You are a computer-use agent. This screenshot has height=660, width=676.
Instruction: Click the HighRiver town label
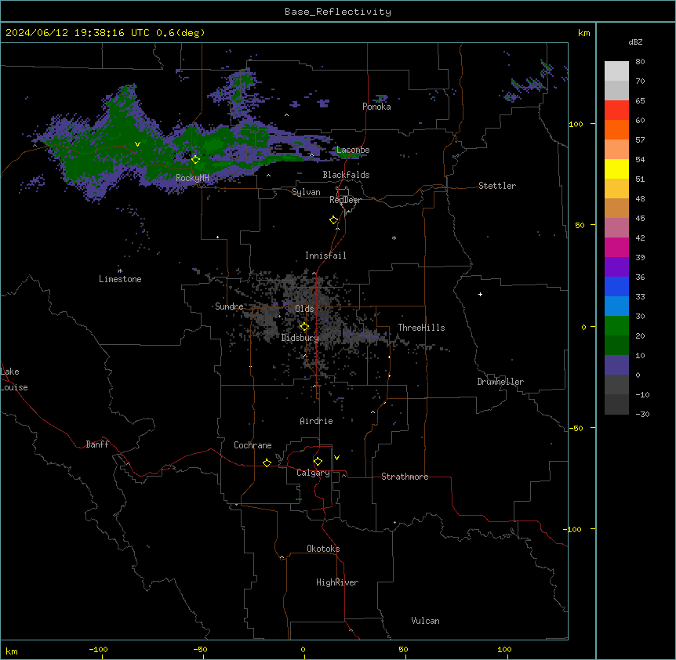337,582
